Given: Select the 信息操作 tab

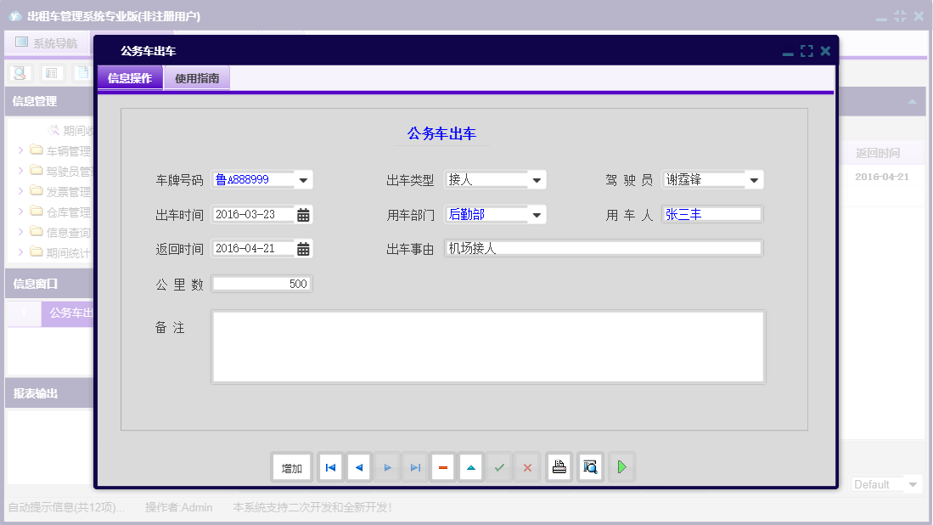Looking at the screenshot, I should point(130,77).
